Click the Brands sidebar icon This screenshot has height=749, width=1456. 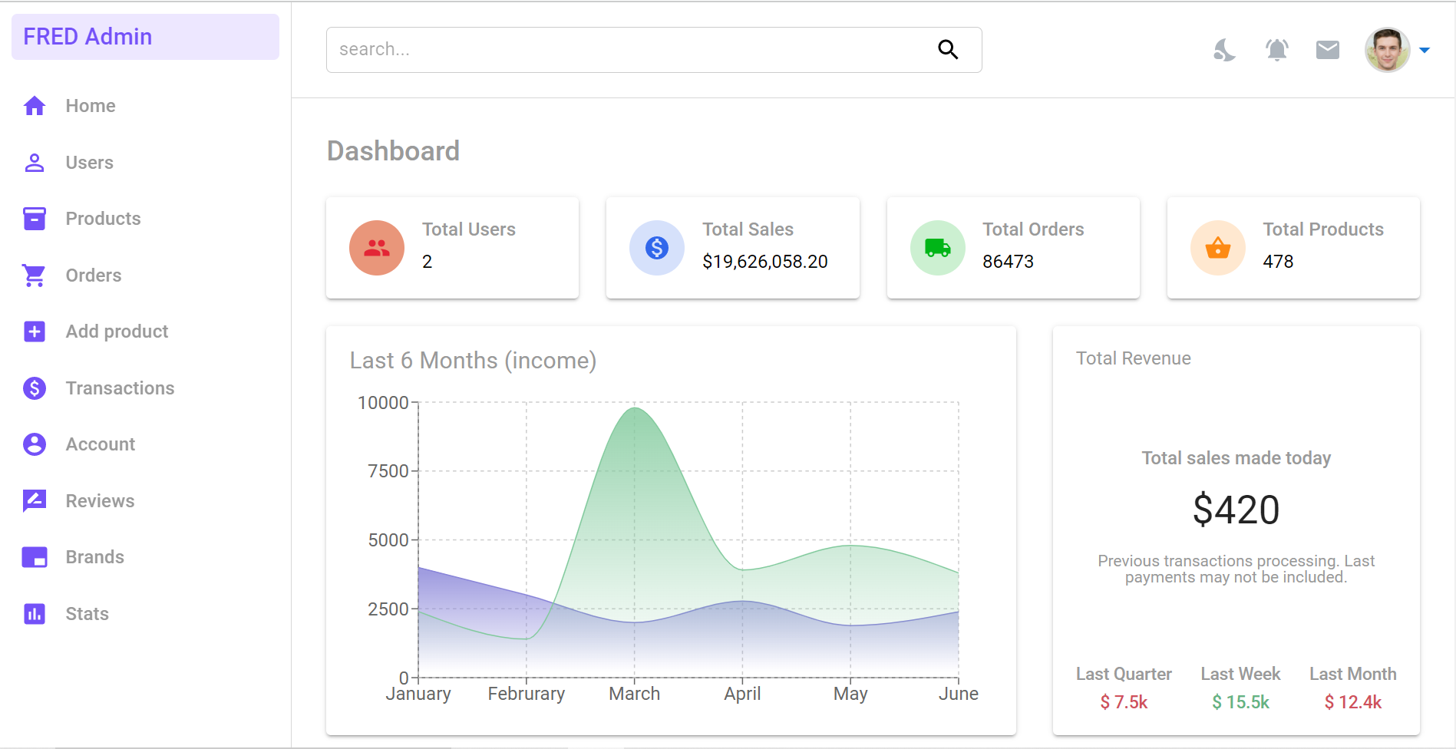(x=35, y=557)
